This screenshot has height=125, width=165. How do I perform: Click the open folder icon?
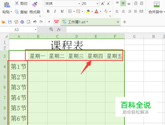[x=3, y=22]
